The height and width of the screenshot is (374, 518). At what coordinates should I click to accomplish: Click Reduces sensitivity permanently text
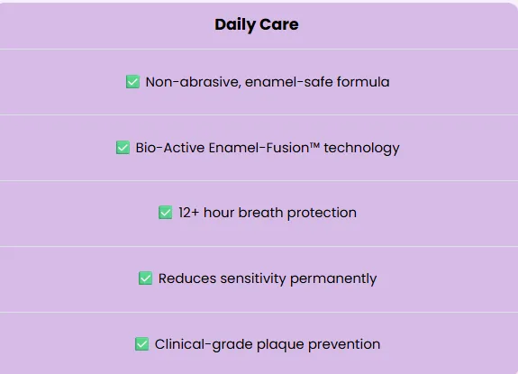coord(268,278)
